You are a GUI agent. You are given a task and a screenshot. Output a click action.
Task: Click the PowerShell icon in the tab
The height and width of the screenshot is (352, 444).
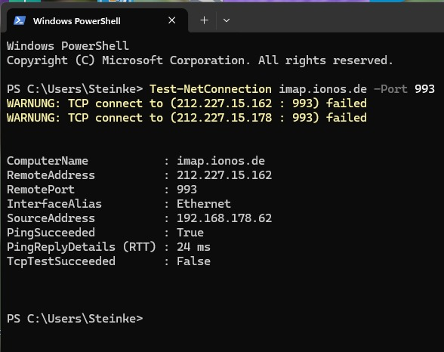(x=20, y=20)
